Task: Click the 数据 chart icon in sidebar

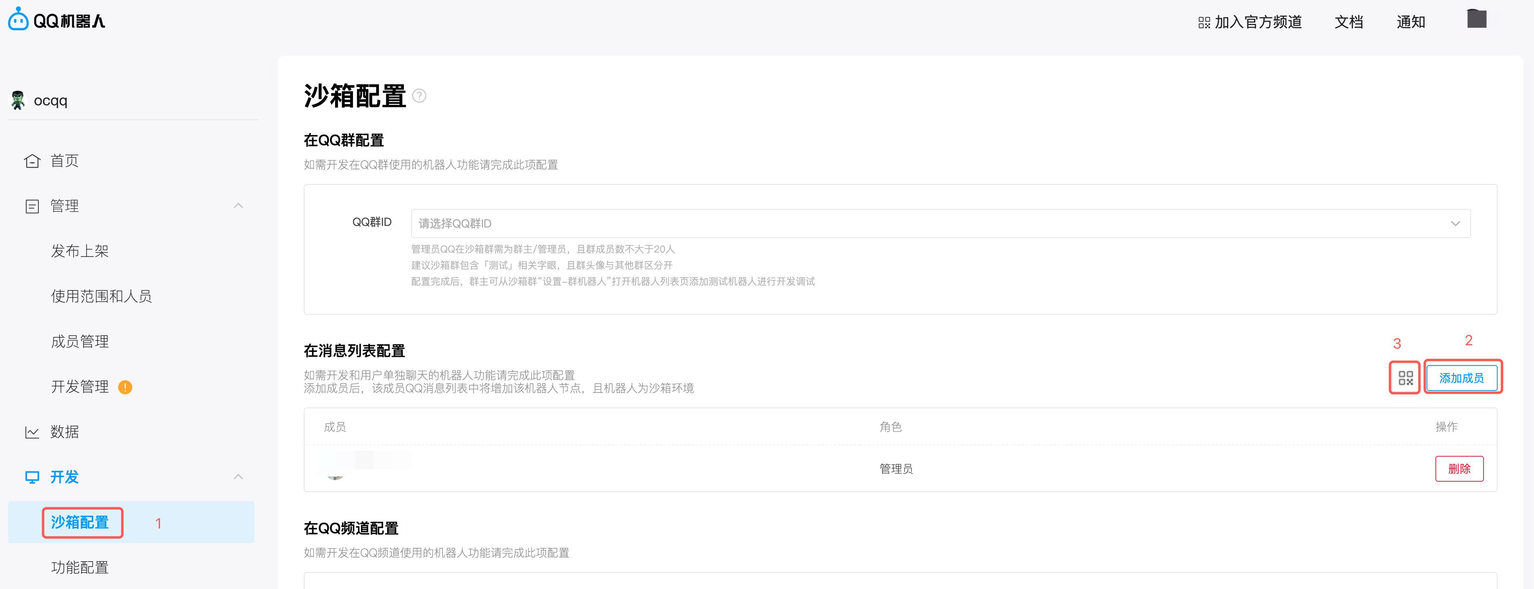Action: [x=32, y=432]
